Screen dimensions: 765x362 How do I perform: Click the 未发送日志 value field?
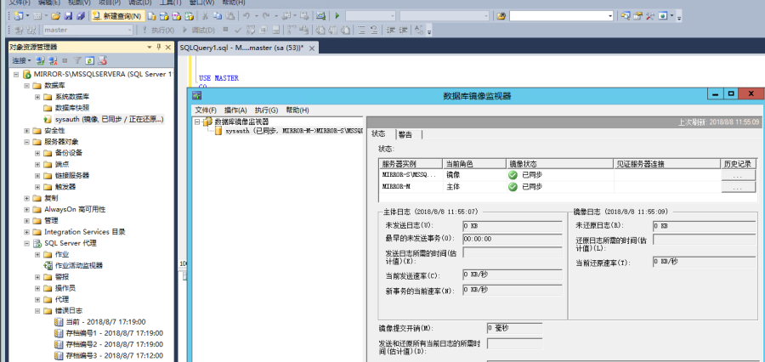tap(512, 226)
